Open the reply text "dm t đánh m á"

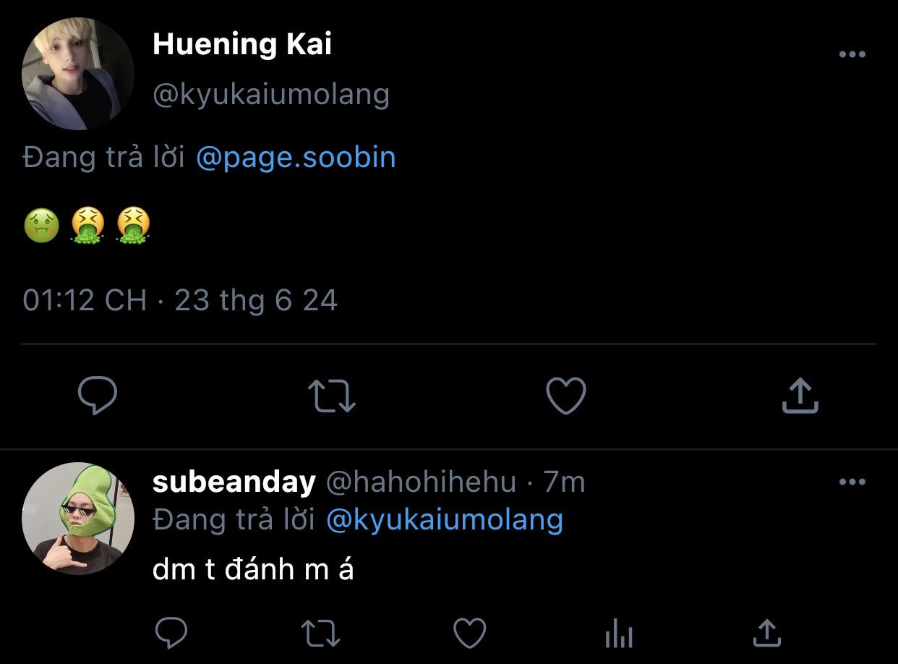pyautogui.click(x=253, y=570)
